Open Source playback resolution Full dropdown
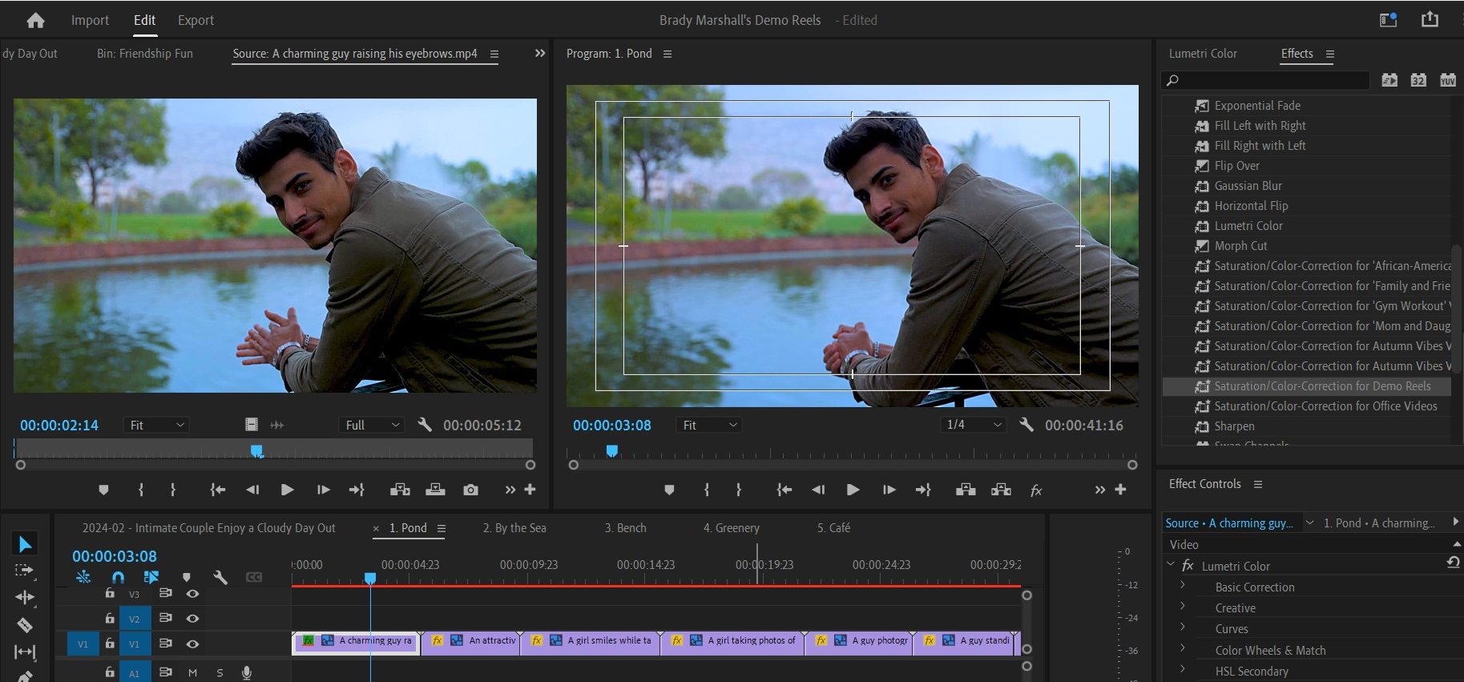The height and width of the screenshot is (682, 1464). (x=371, y=425)
